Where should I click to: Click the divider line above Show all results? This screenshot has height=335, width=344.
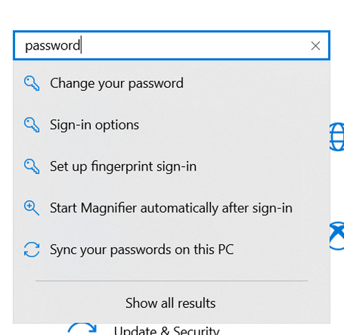click(171, 281)
